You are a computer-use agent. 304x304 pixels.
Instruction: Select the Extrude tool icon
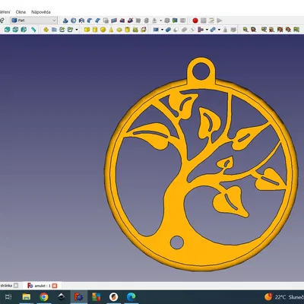click(65, 21)
